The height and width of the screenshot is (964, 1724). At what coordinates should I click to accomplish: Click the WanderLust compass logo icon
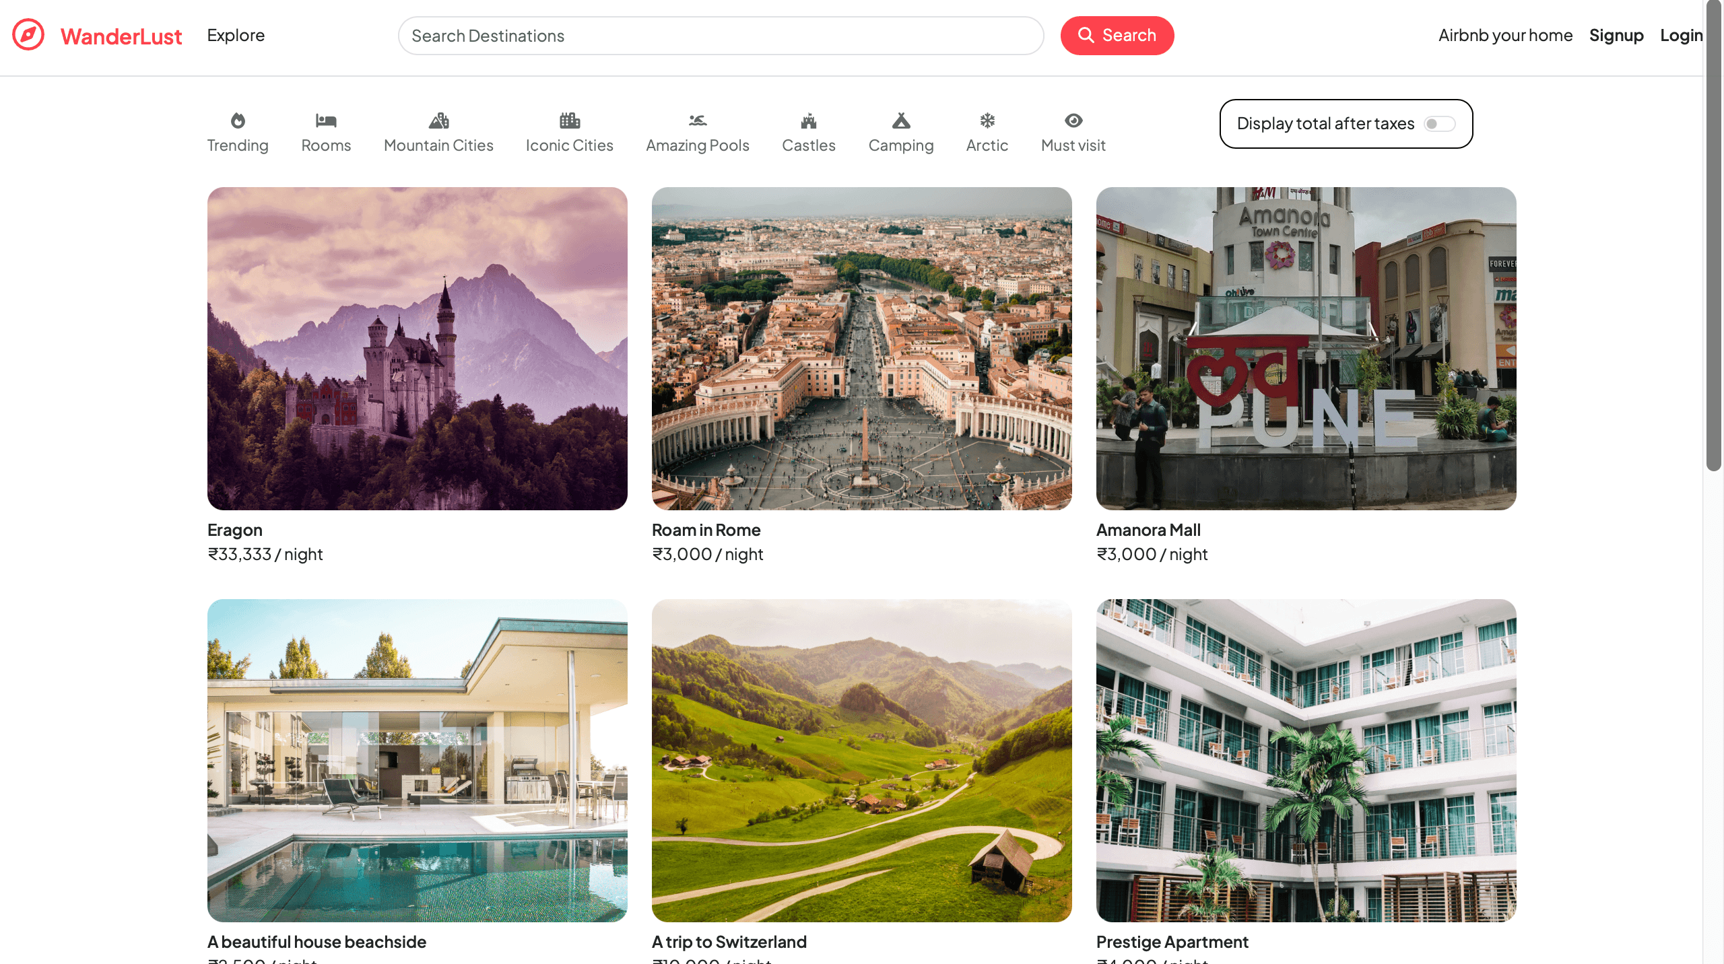click(28, 35)
